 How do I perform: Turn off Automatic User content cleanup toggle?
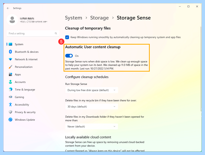[69, 56]
